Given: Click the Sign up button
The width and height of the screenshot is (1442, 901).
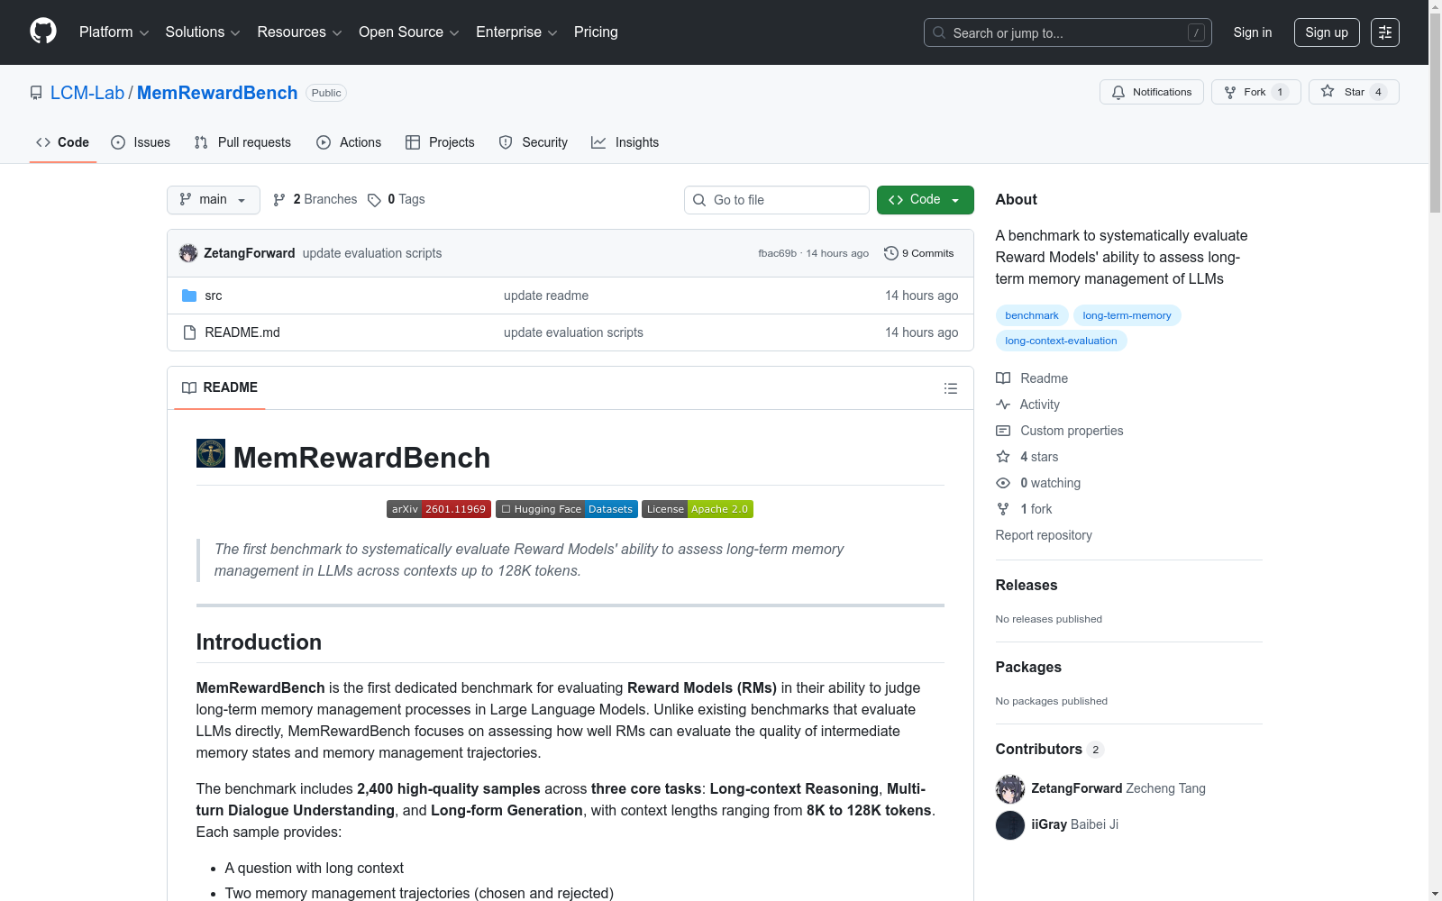Looking at the screenshot, I should [x=1327, y=32].
